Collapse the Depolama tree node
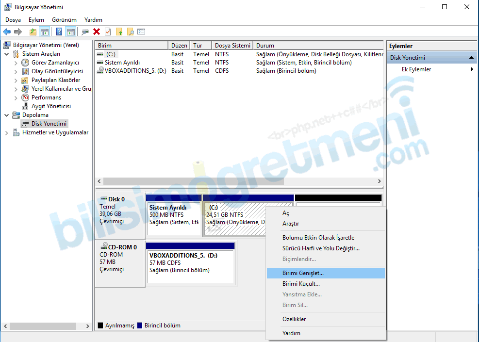479x342 pixels. (x=7, y=115)
